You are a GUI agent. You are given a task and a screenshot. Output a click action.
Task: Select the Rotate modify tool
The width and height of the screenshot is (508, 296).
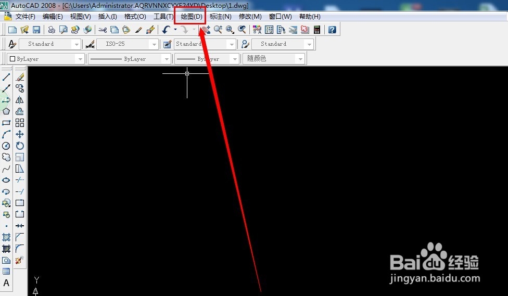coord(20,146)
